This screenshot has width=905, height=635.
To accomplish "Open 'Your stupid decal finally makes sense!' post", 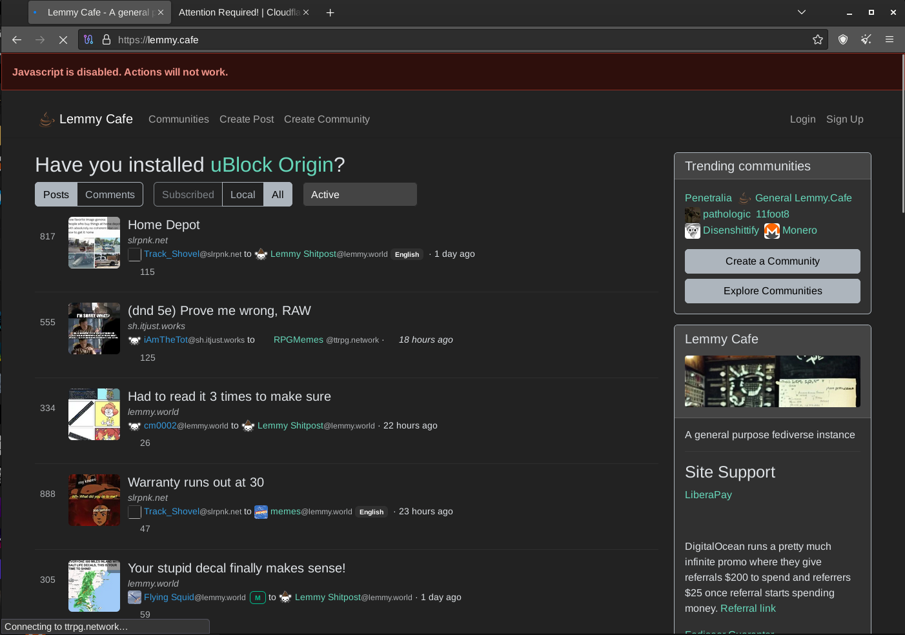I will (237, 569).
